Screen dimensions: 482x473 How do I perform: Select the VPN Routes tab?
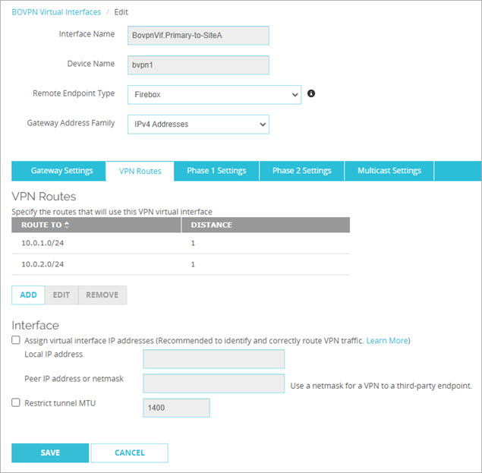pyautogui.click(x=140, y=171)
